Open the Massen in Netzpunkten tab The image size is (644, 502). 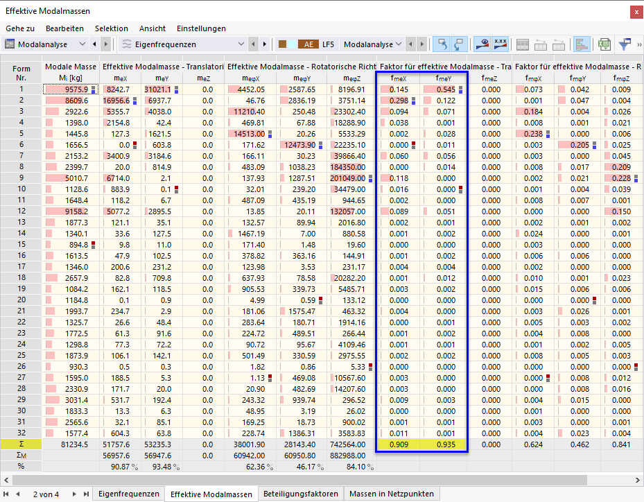click(392, 494)
